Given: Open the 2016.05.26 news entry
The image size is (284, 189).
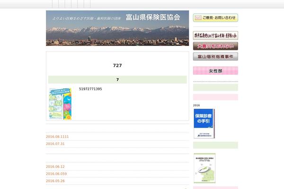Looking at the screenshot, I should [55, 181].
